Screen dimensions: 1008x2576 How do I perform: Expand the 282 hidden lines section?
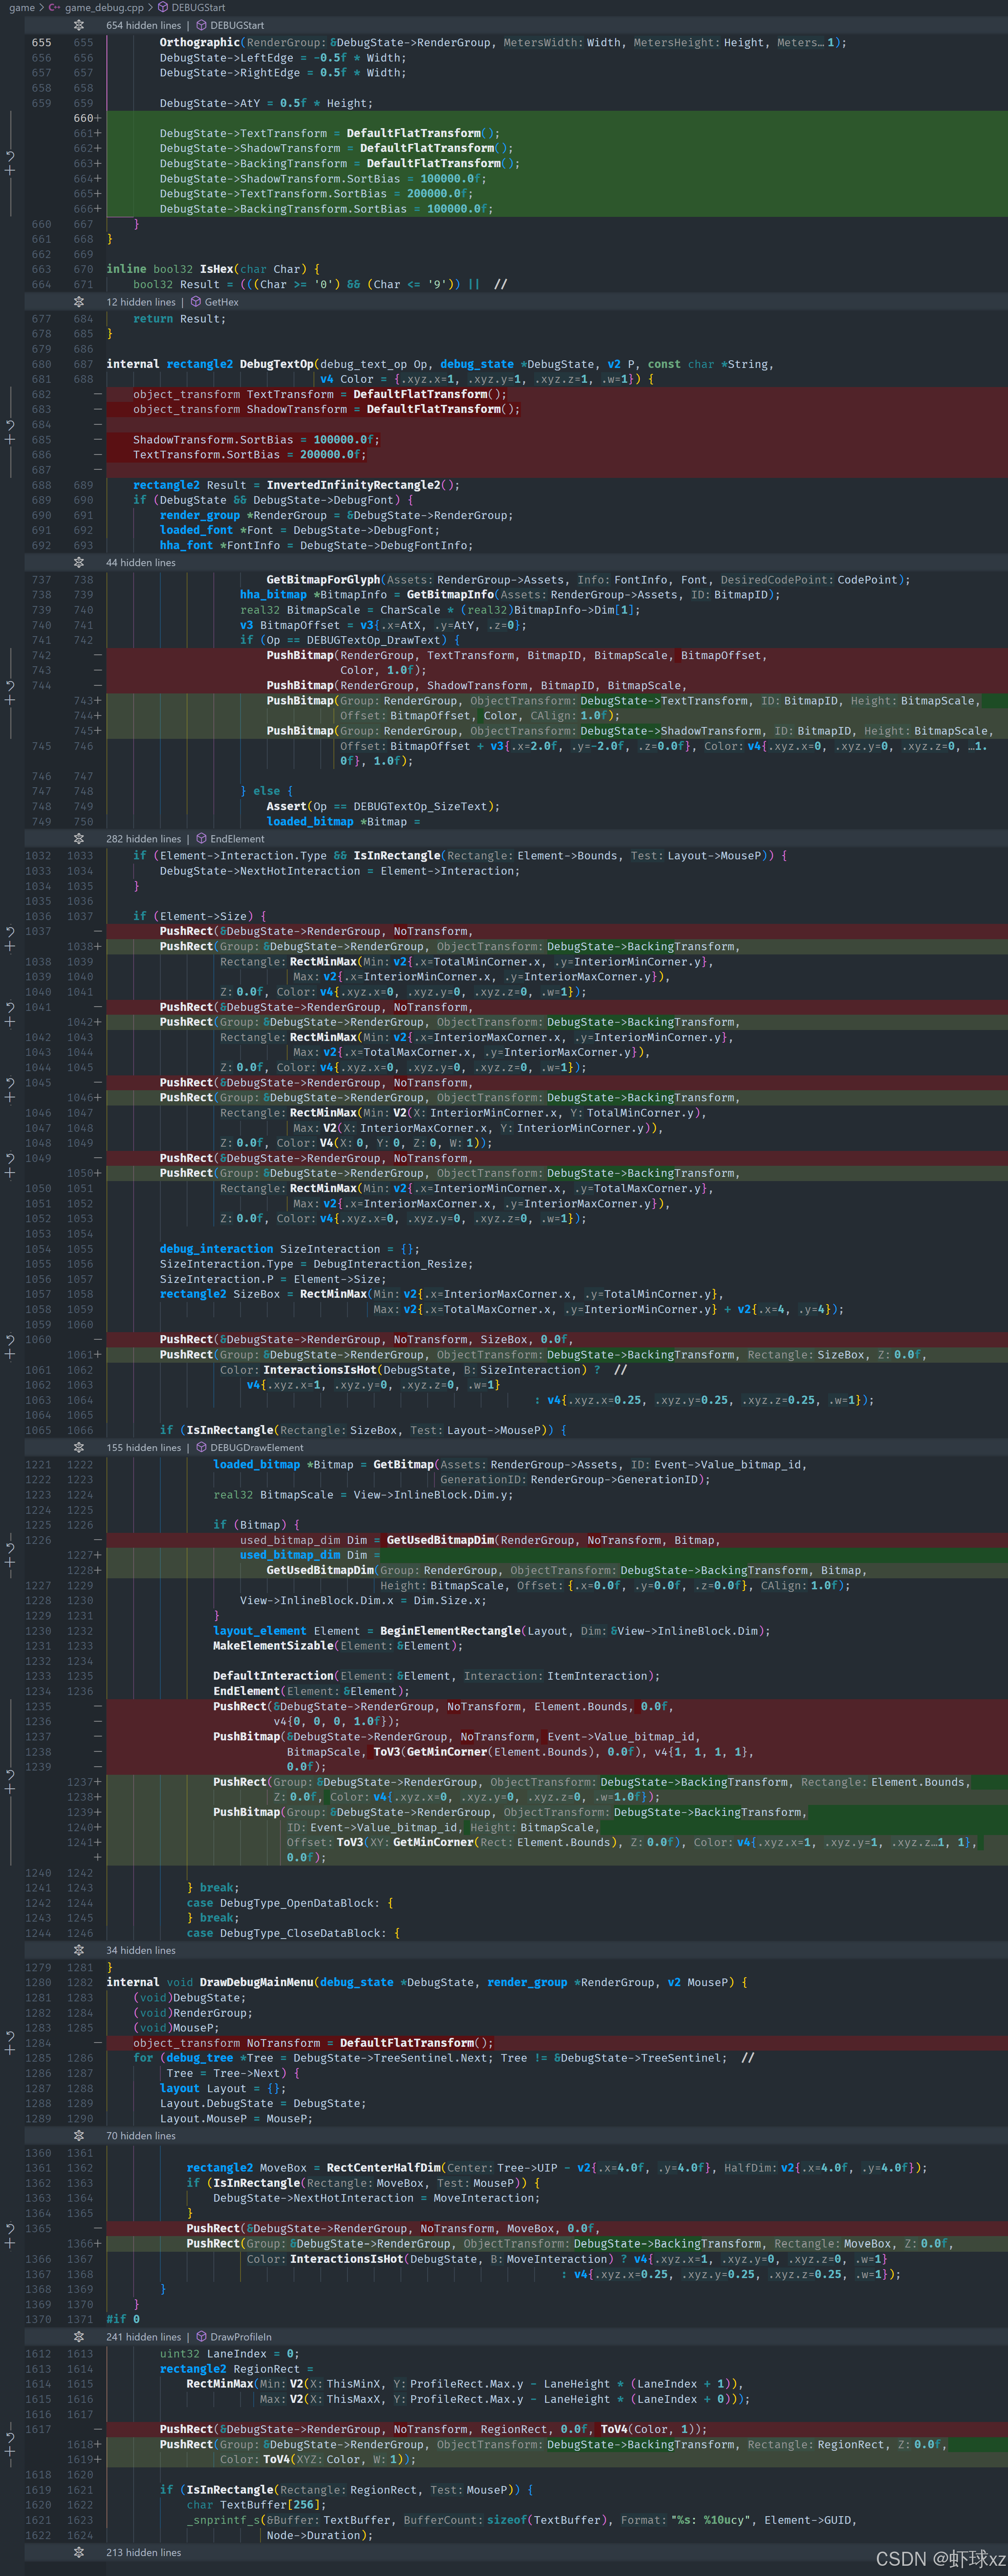tap(79, 838)
